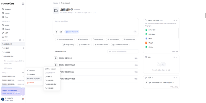Screen dimensions: 206x103
Task: Open Move to project submenu
Action: tap(34, 79)
